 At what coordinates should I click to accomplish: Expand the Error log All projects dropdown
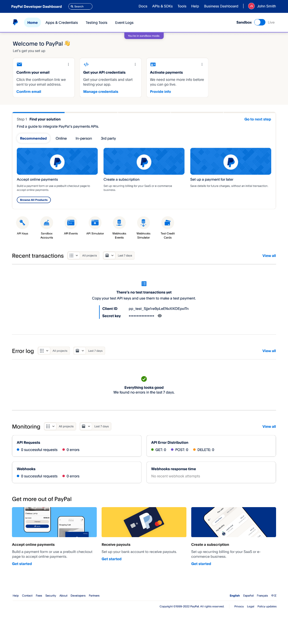(x=54, y=351)
